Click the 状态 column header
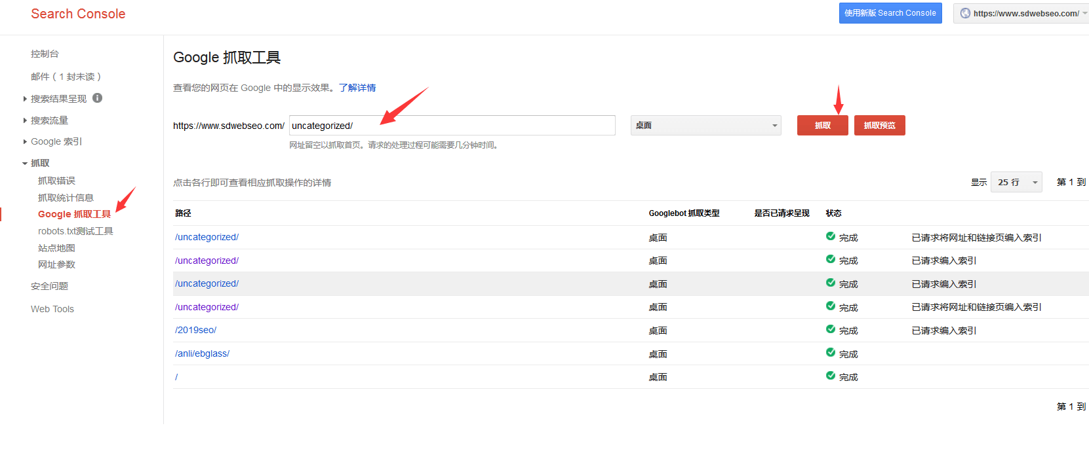 pos(833,213)
